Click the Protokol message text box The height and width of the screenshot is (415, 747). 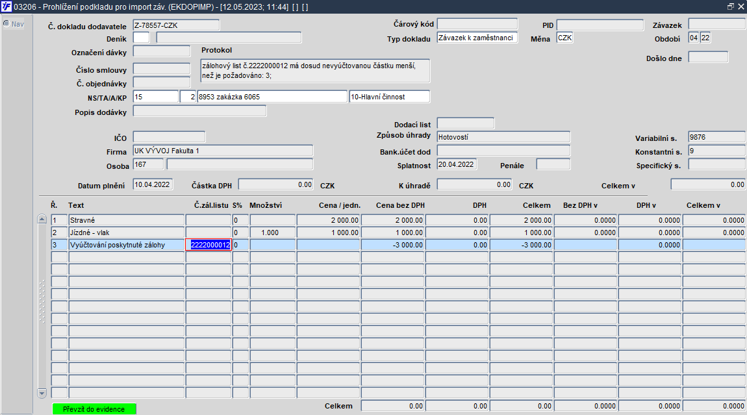(x=316, y=71)
